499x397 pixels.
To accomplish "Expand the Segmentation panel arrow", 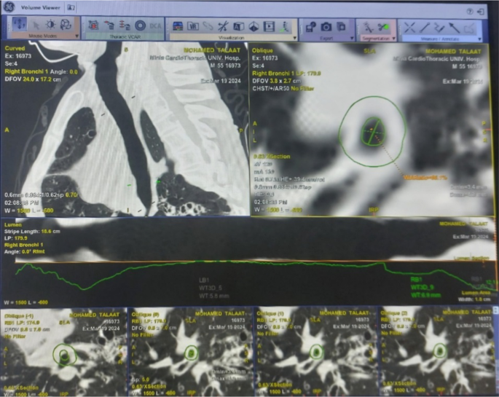I will 394,39.
